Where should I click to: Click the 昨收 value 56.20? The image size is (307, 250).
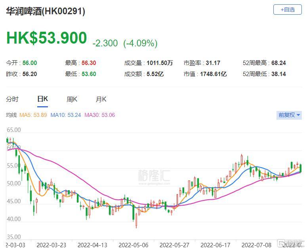[30, 74]
